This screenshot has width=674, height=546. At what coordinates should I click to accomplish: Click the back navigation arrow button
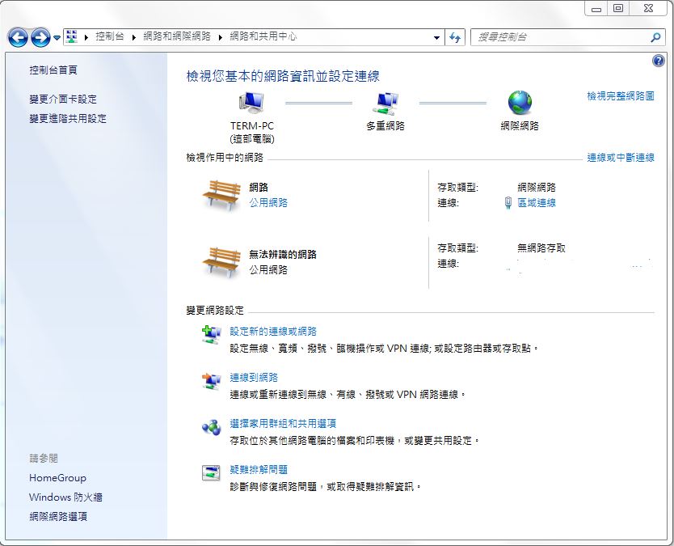[x=18, y=37]
